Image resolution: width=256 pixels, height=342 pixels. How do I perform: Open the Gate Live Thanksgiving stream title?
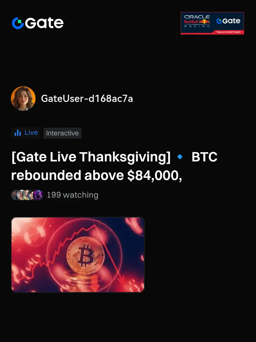(114, 166)
